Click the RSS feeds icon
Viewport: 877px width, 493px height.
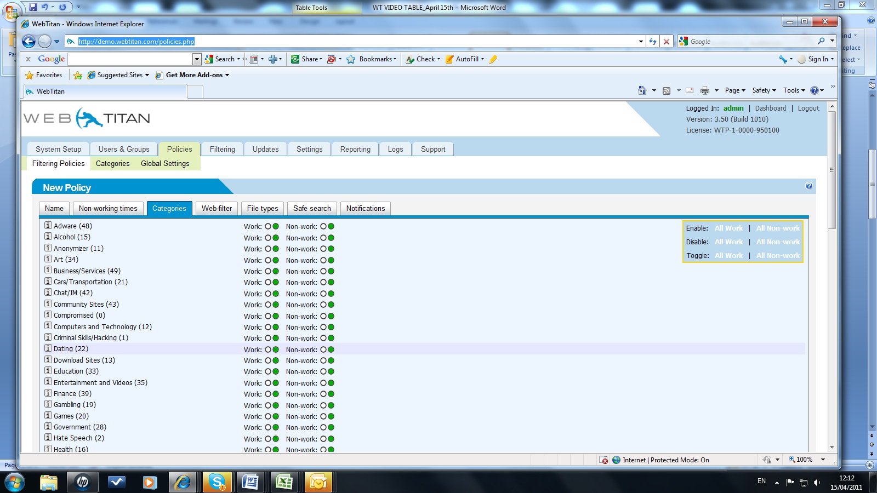[667, 90]
